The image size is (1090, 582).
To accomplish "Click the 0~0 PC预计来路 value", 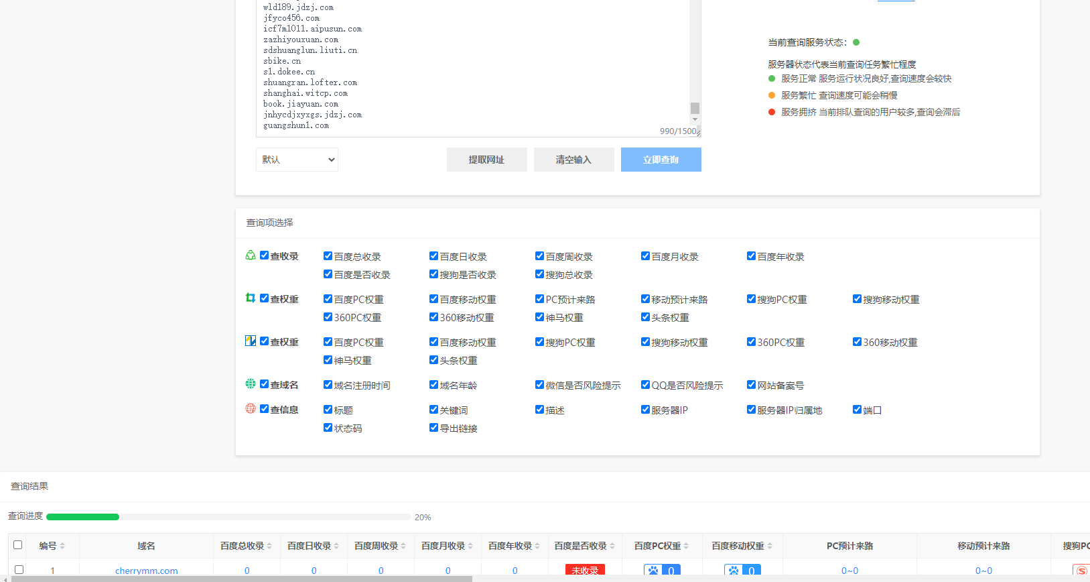I will pyautogui.click(x=850, y=571).
